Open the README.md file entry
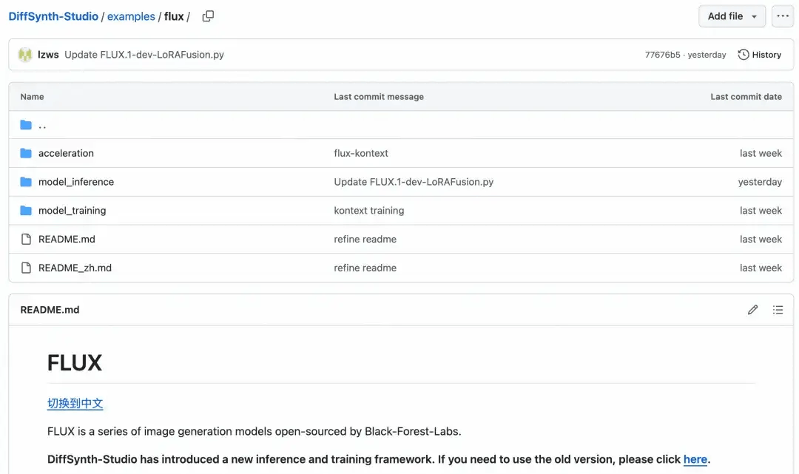Image resolution: width=799 pixels, height=474 pixels. tap(67, 239)
